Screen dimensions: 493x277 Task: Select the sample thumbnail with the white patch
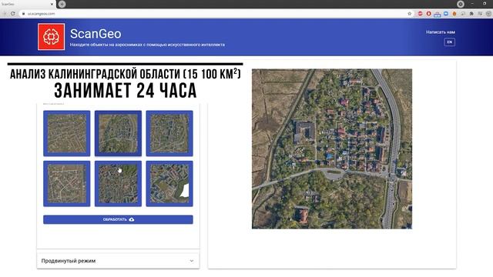[x=169, y=184]
